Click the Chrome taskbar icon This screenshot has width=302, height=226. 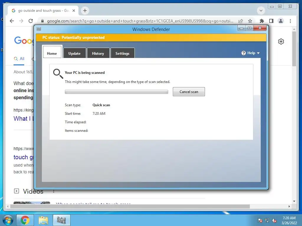coord(25,220)
